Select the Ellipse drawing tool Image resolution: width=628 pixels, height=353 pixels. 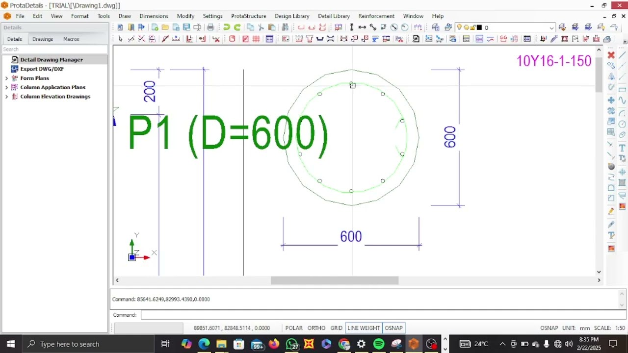coord(622,135)
